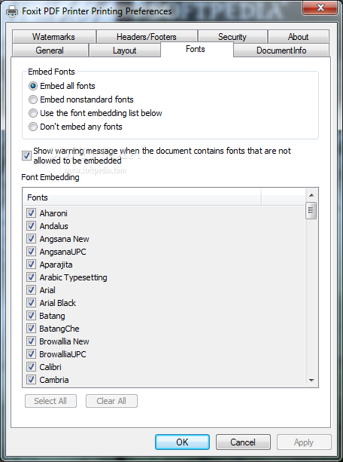Switch to the Headers/Footers tab
This screenshot has height=462, width=343.
pos(147,37)
